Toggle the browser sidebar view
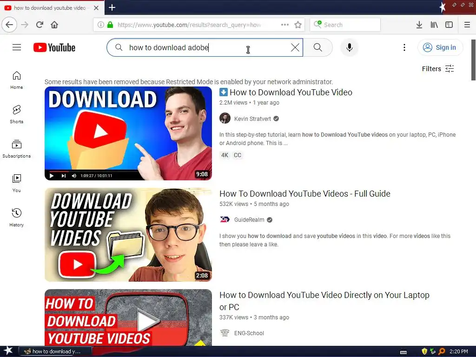 pos(449,25)
